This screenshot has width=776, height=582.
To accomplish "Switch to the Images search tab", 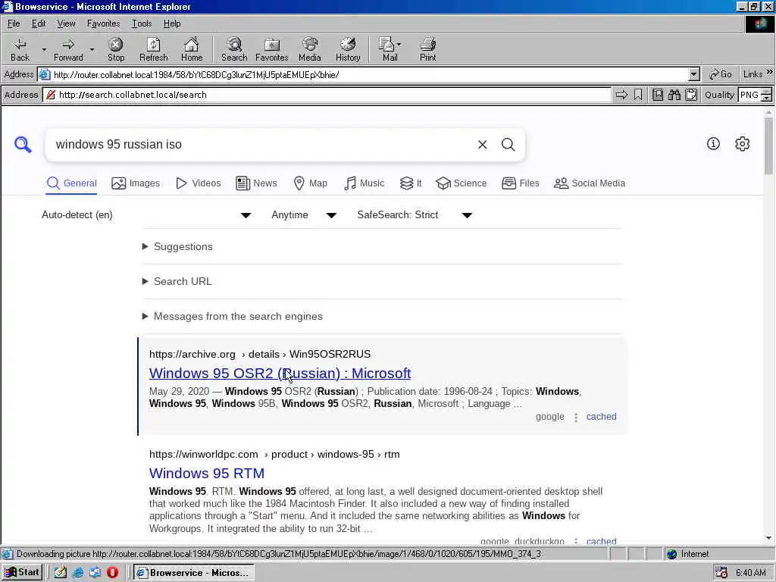I will 136,183.
